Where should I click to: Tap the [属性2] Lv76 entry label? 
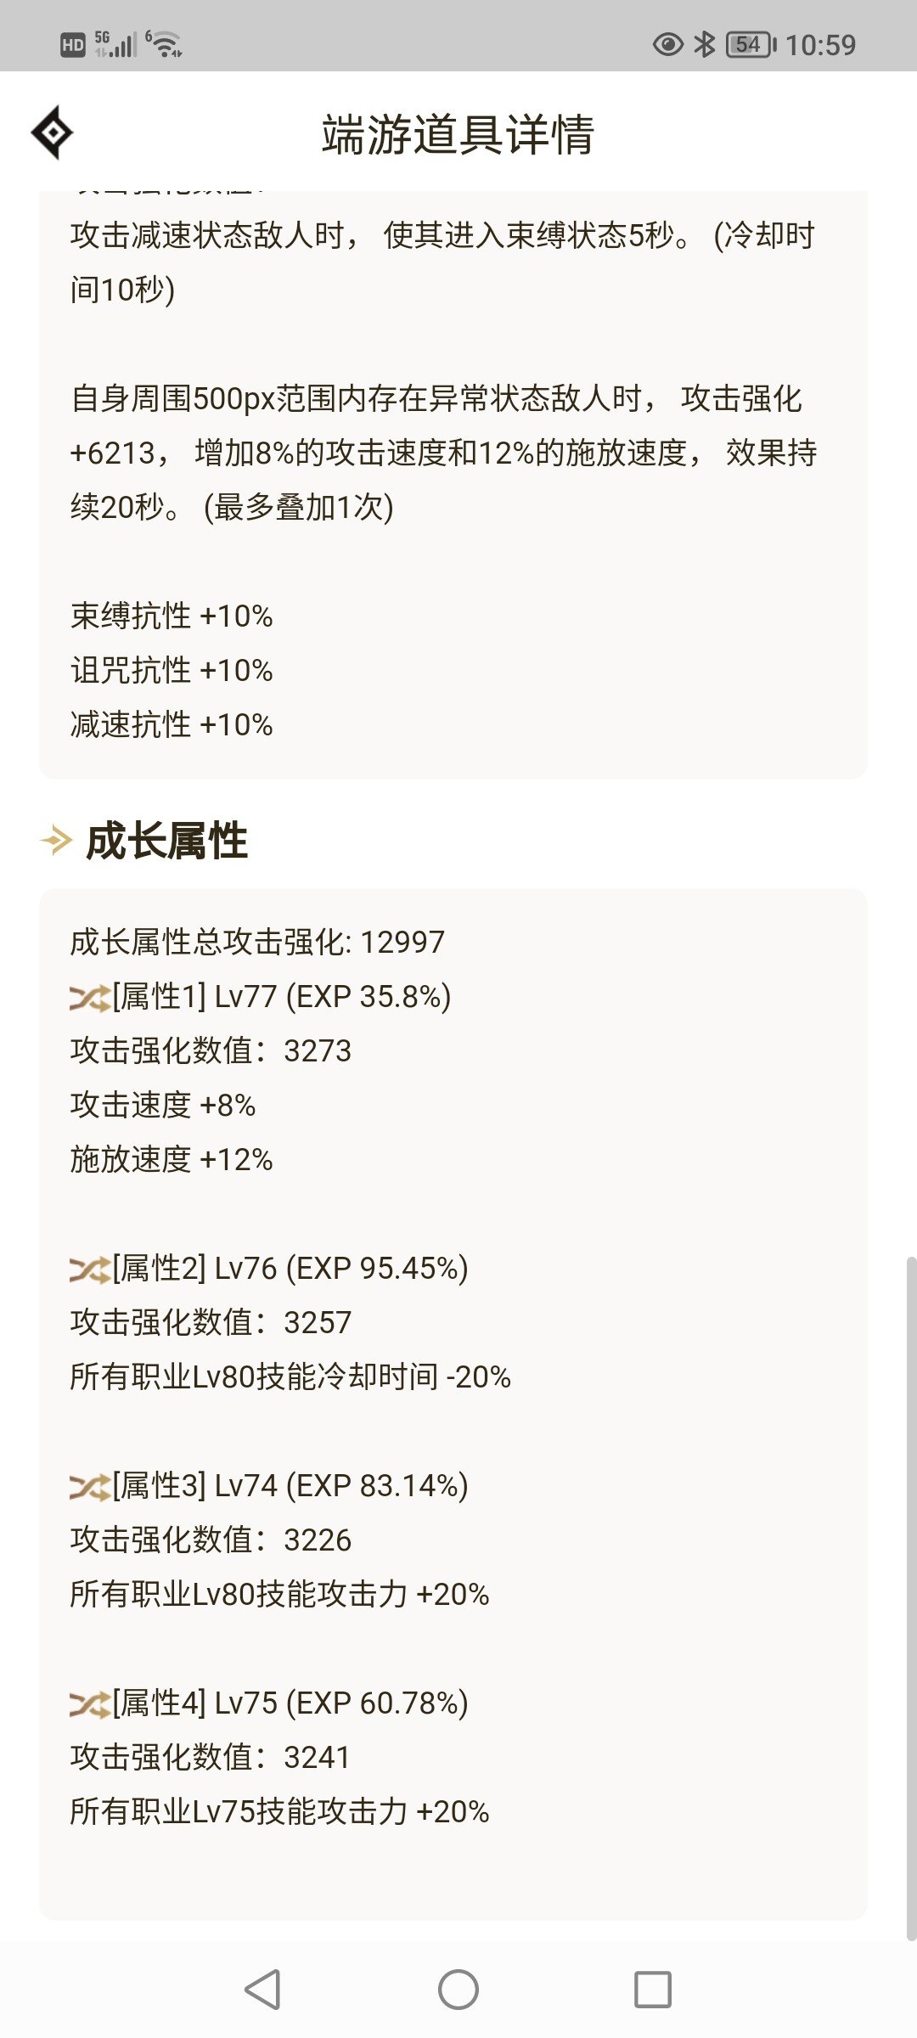click(x=289, y=1268)
